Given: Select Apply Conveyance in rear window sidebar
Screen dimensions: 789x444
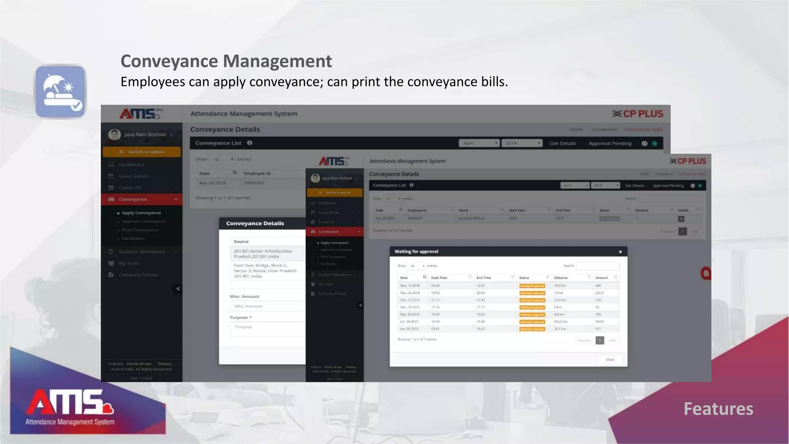Looking at the screenshot, I should (141, 213).
